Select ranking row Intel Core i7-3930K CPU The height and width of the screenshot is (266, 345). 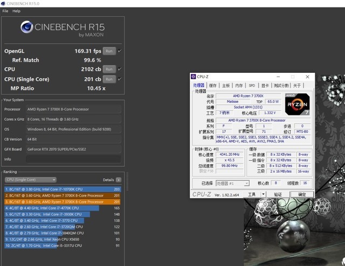pos(63,214)
